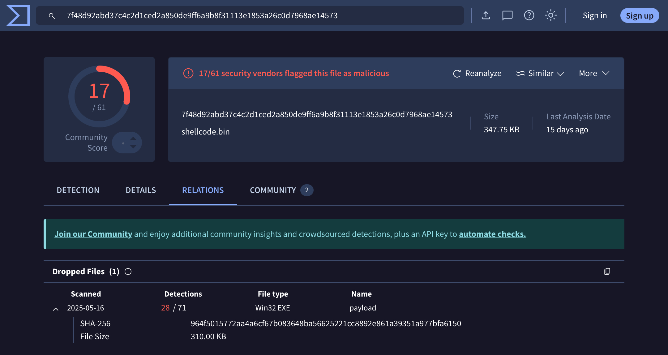Click the 17/61 detection score gauge
The height and width of the screenshot is (355, 668).
99,96
